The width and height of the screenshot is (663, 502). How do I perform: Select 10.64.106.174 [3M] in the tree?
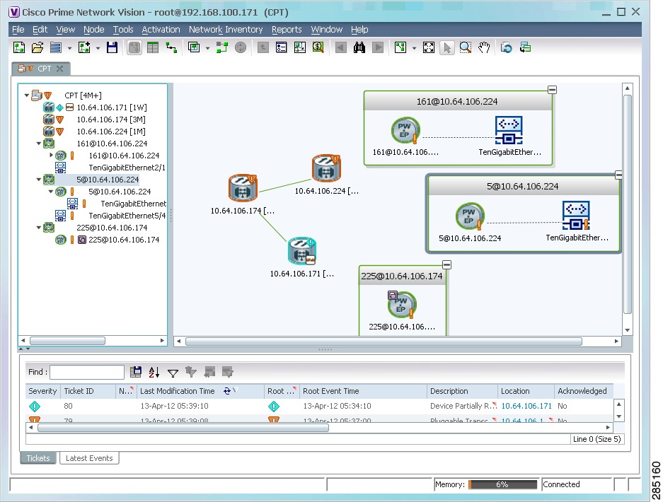coord(111,119)
